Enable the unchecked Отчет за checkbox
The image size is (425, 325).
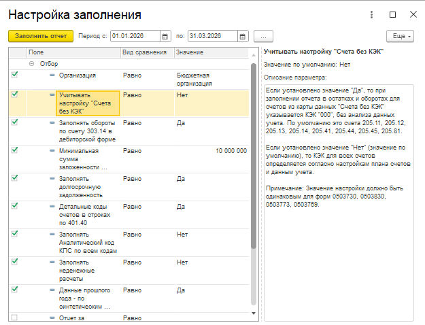click(x=14, y=317)
